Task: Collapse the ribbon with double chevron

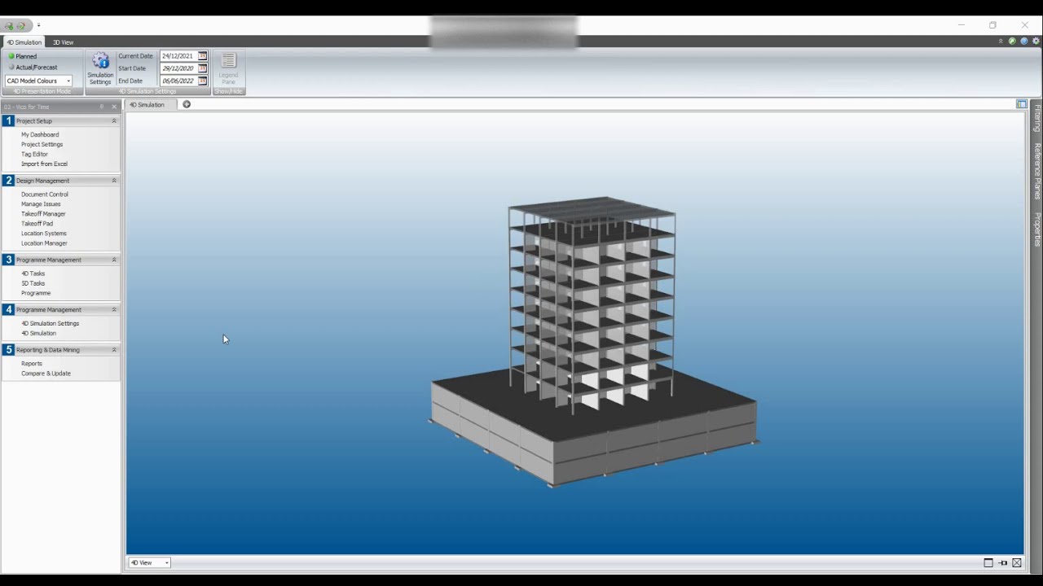Action: pos(1001,41)
